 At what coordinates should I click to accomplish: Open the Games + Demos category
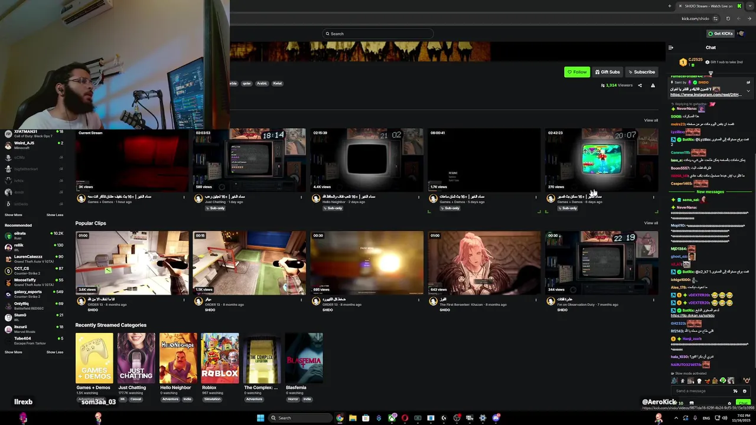[x=94, y=358]
